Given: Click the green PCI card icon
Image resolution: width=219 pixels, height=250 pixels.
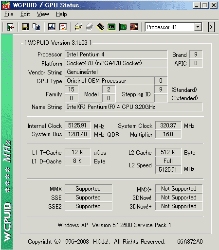Looking at the screenshot, I should [x=123, y=27].
